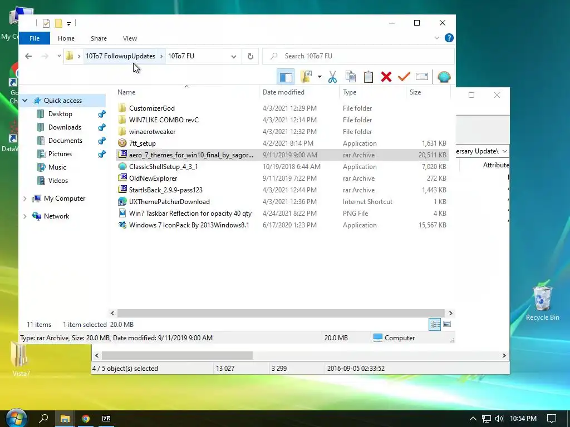This screenshot has height=427, width=570.
Task: Click the Rename toolbar icon
Action: pos(422,77)
